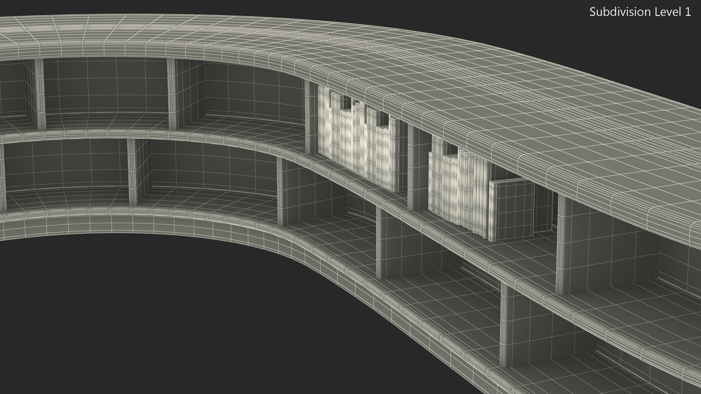Viewport: 701px width, 394px height.
Task: Click the tall column at far right
Action: click(561, 244)
